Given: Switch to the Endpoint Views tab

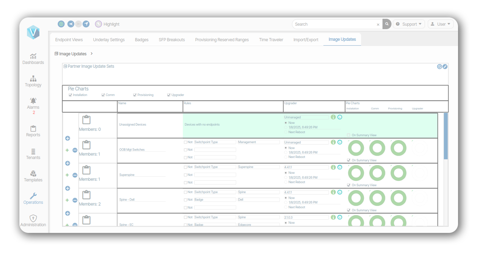Looking at the screenshot, I should [x=69, y=40].
